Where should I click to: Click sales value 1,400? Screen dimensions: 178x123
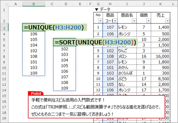(x=160, y=27)
